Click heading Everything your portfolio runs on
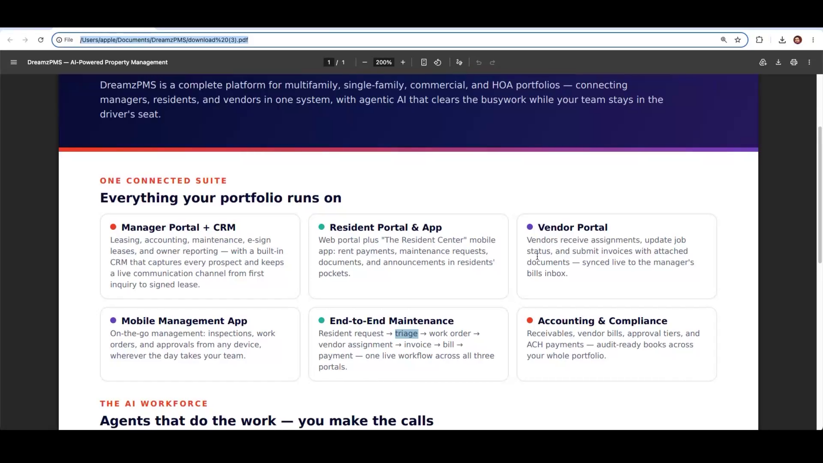The width and height of the screenshot is (823, 463). (x=220, y=198)
